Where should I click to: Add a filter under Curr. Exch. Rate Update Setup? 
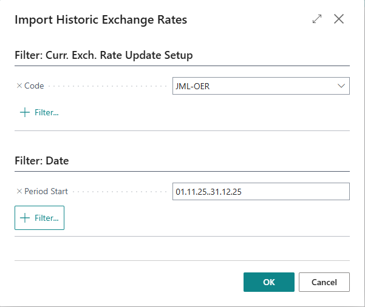39,112
